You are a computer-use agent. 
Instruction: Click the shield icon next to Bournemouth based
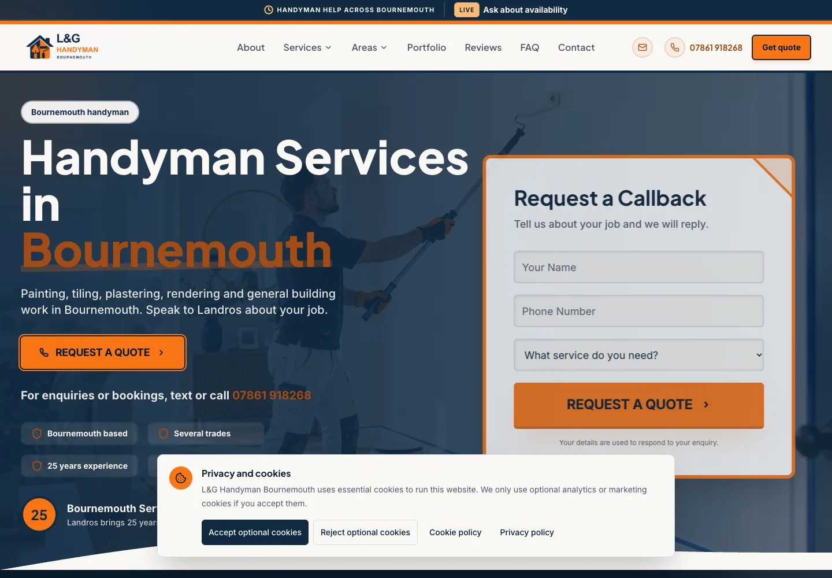tap(36, 433)
